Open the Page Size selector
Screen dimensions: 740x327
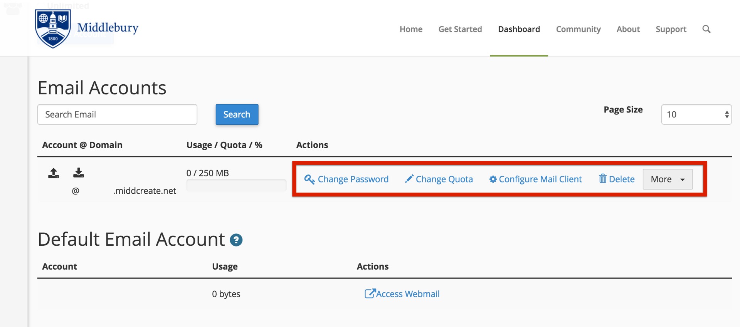coord(696,114)
